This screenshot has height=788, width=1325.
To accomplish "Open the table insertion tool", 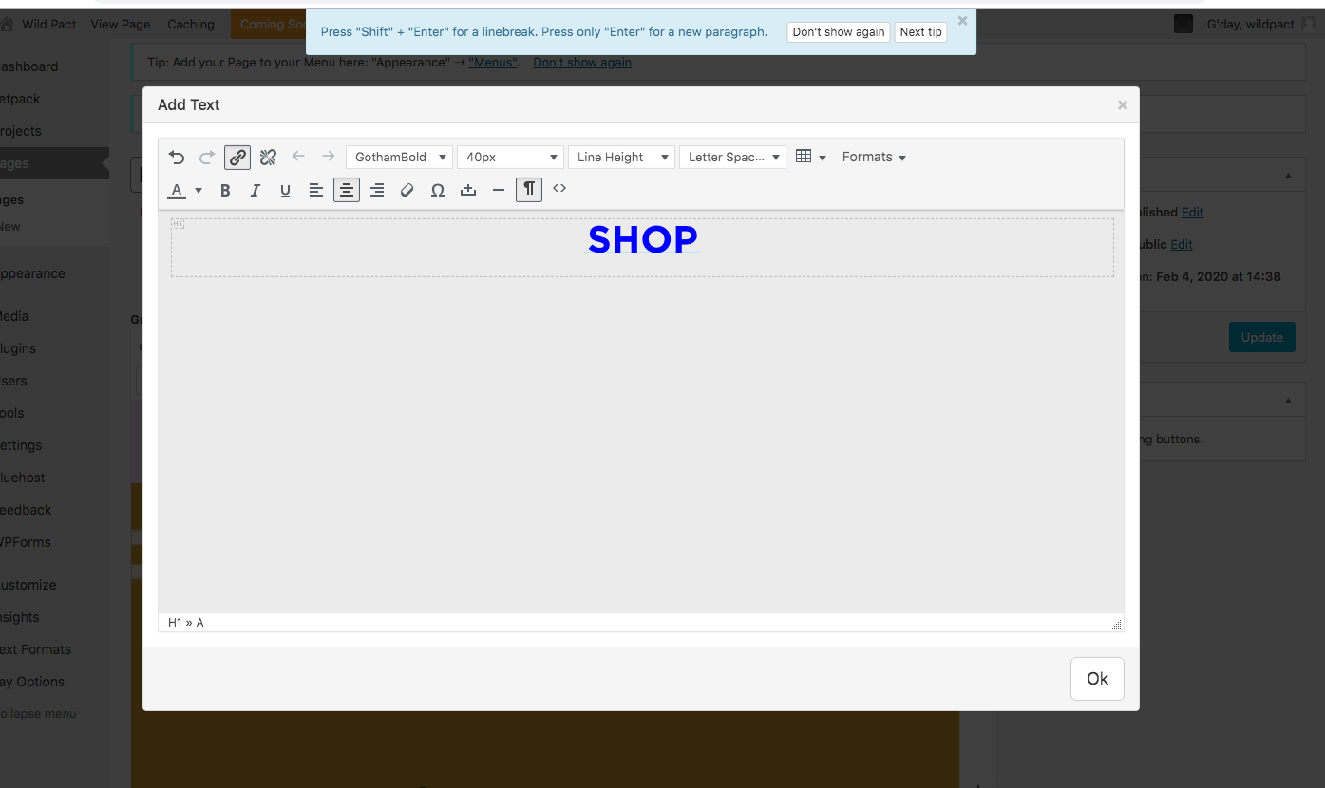I will tap(804, 157).
